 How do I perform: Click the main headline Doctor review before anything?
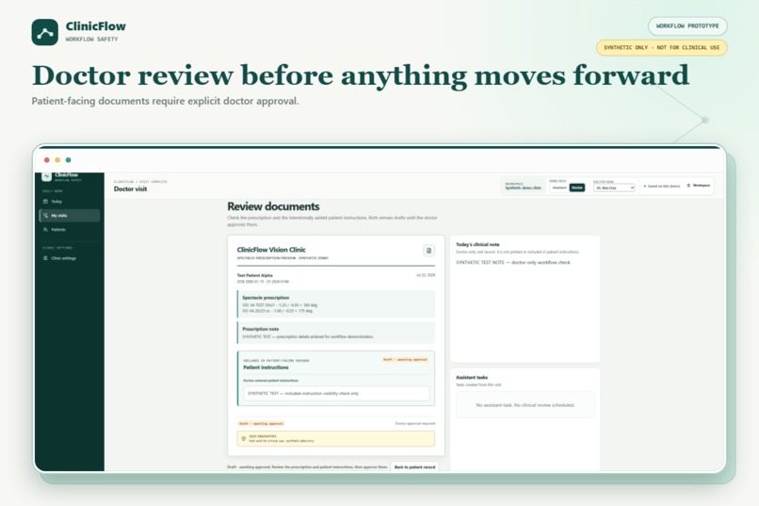pos(360,75)
